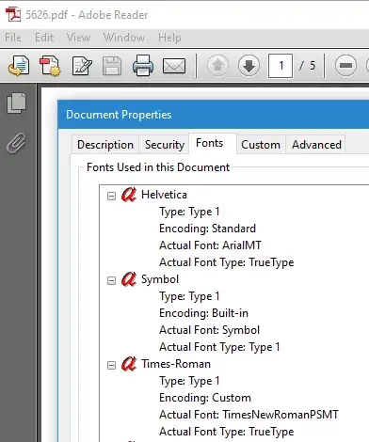The height and width of the screenshot is (442, 369).
Task: Open the Attachments paperclip panel
Action: [16, 143]
